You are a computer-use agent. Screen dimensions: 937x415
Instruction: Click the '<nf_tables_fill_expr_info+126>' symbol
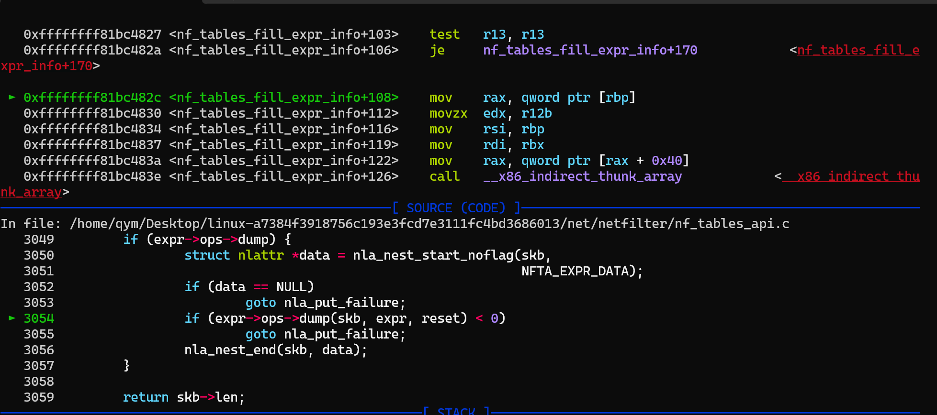click(x=284, y=176)
